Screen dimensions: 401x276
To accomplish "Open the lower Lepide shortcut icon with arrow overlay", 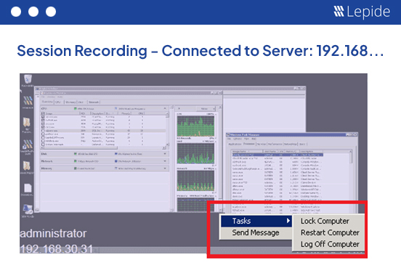I will coord(27,145).
